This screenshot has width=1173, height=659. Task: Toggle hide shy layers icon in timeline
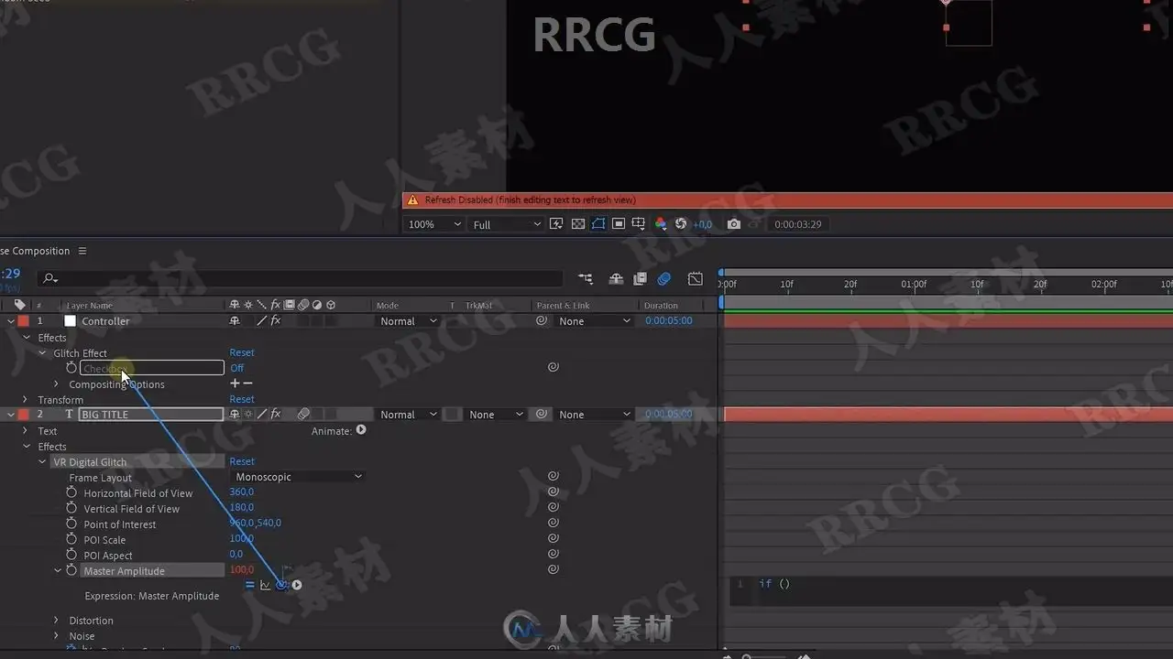pos(616,279)
